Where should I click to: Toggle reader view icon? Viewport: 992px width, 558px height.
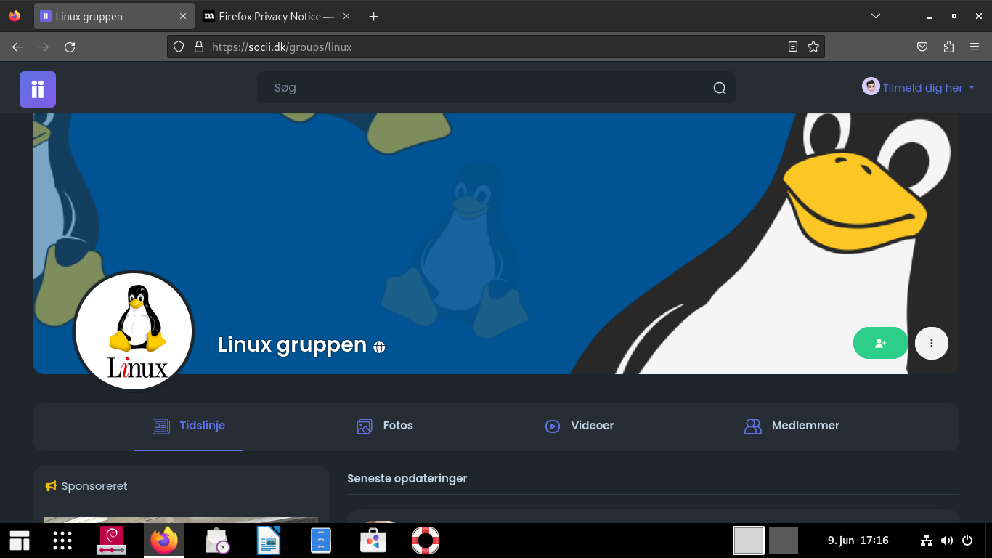coord(793,46)
